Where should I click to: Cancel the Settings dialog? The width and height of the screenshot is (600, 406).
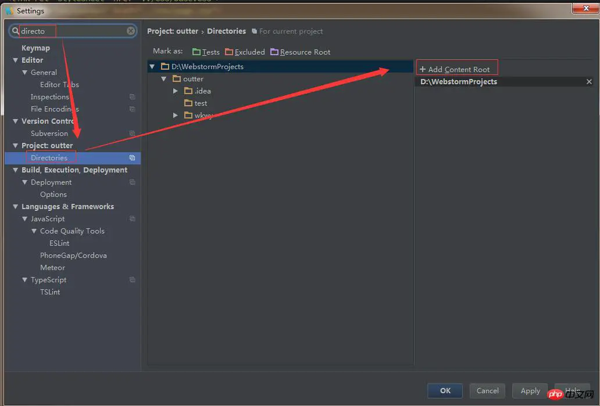[487, 391]
